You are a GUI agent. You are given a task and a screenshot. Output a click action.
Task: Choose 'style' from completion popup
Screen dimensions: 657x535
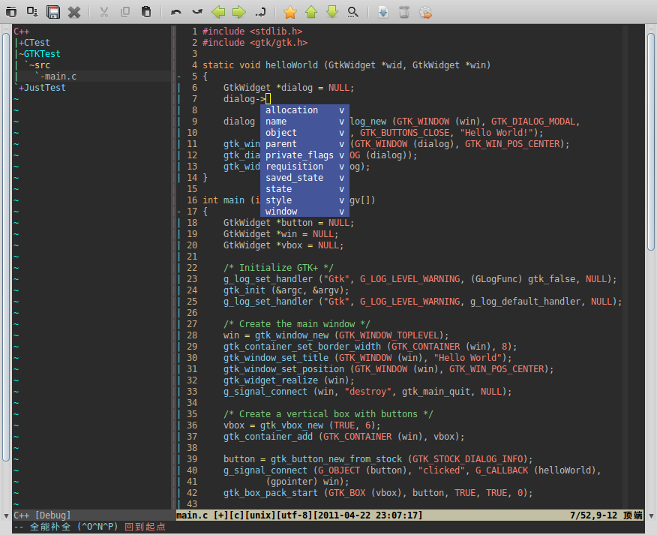304,200
